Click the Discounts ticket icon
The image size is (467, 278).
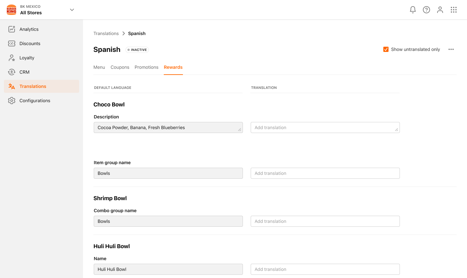12,43
